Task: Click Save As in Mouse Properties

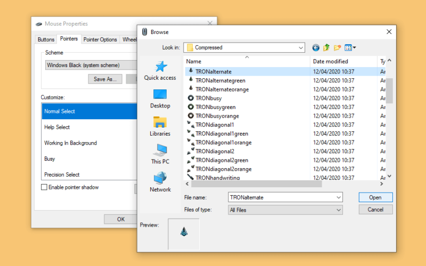Action: [x=105, y=79]
